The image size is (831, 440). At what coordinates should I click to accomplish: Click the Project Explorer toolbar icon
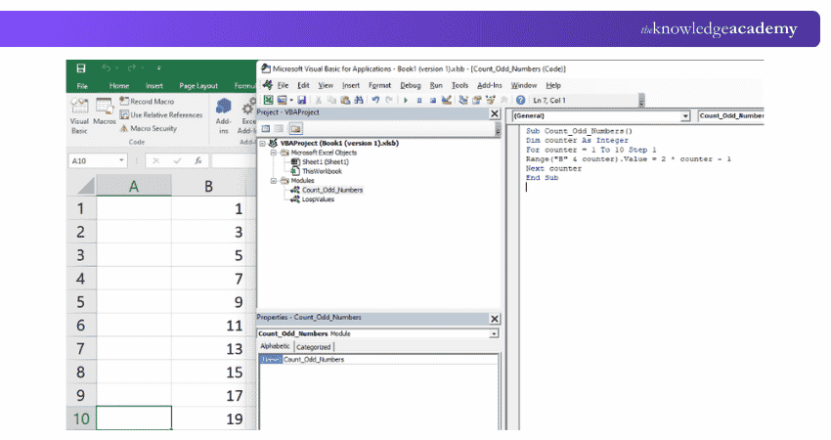[x=463, y=100]
